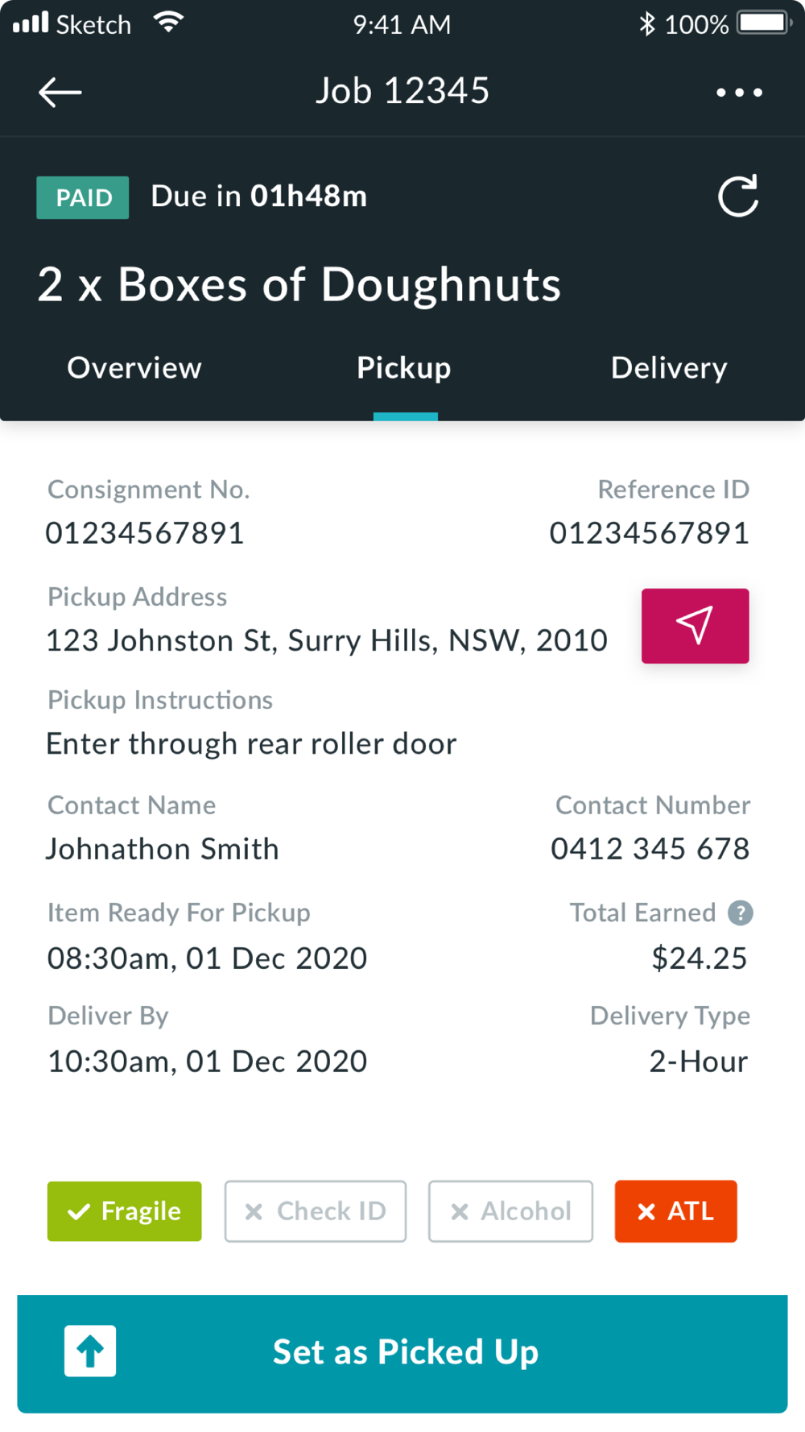This screenshot has height=1432, width=805.
Task: Tap the pickup address text
Action: 327,641
